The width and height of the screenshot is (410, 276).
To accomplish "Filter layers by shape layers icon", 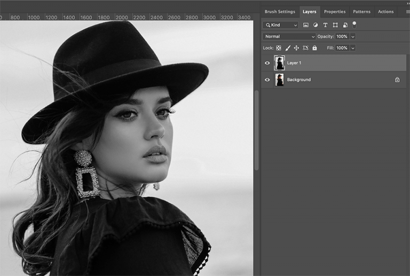I will click(335, 25).
